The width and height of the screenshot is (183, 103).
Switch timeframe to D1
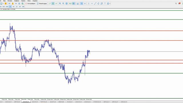[17, 7]
